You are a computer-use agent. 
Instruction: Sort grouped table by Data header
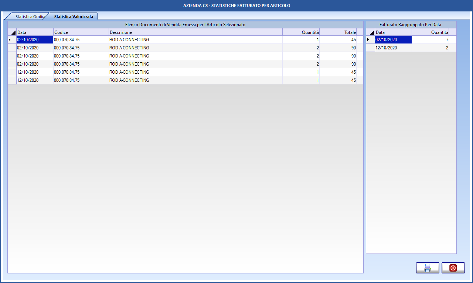[x=393, y=32]
